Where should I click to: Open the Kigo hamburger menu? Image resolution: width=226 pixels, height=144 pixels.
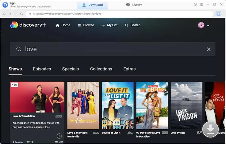(201, 5)
